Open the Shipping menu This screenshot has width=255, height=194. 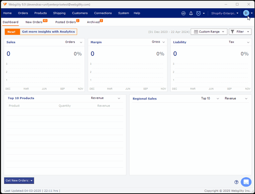[x=59, y=13]
